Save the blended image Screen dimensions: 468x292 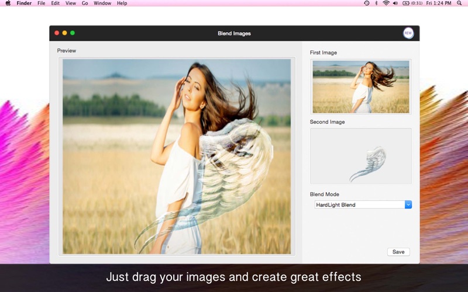398,252
